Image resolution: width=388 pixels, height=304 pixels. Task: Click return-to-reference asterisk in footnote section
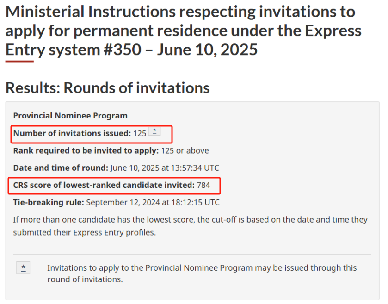(23, 268)
